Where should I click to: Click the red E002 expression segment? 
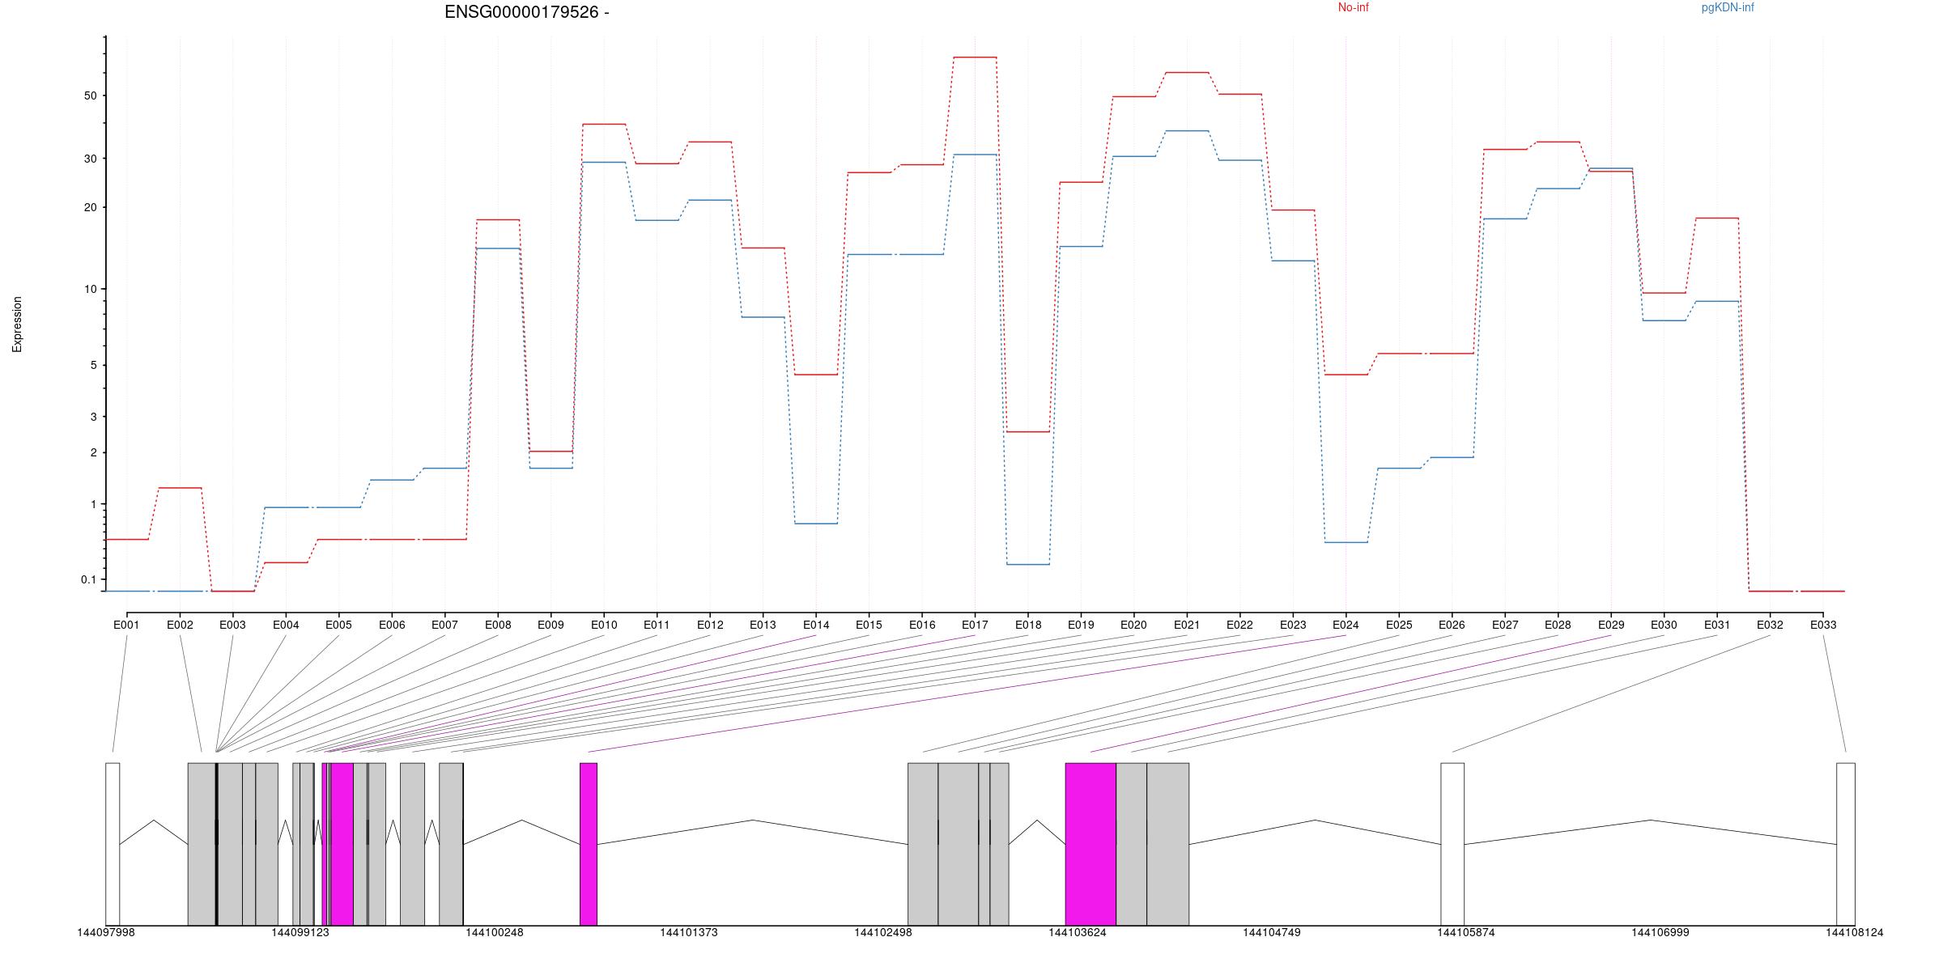point(180,488)
